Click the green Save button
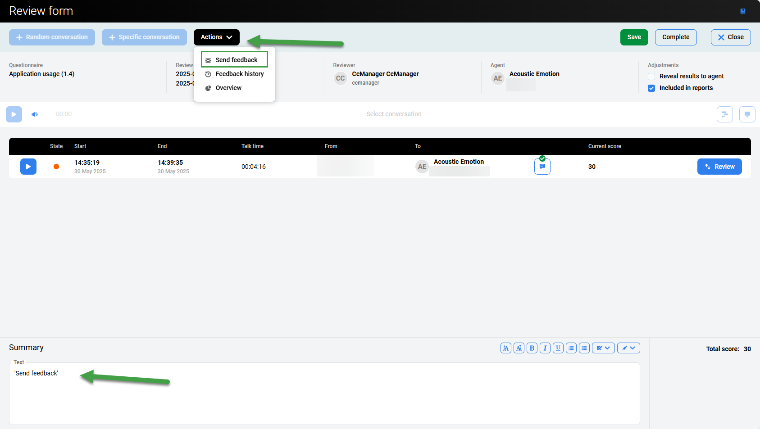Screen dimensions: 760x429 tap(634, 37)
